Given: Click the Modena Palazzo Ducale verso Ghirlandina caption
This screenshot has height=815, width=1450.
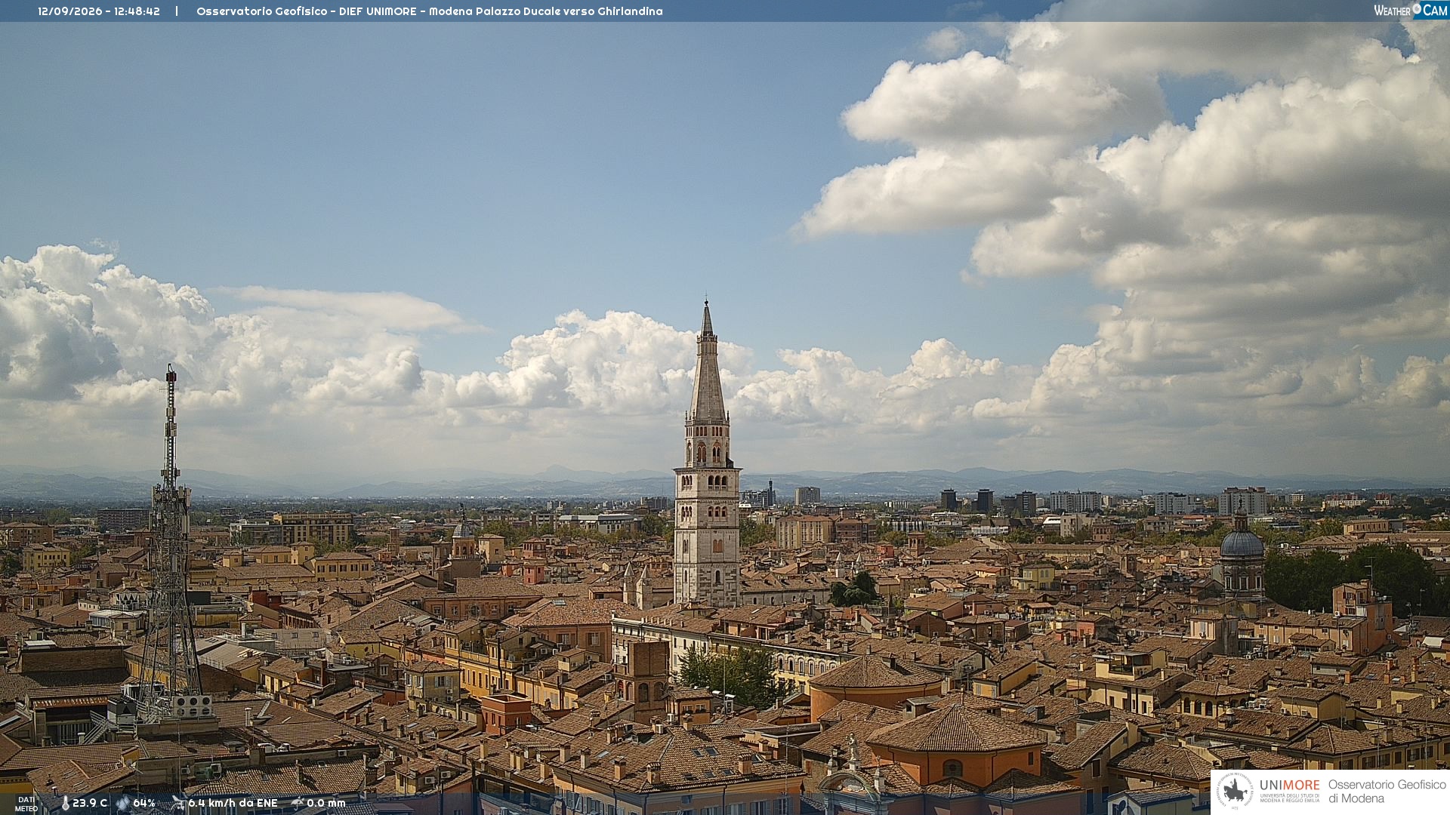Looking at the screenshot, I should [546, 11].
